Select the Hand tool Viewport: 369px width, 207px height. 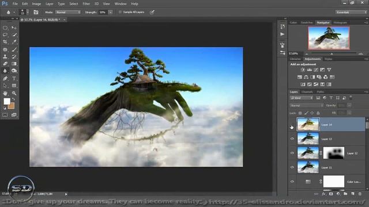click(5, 93)
